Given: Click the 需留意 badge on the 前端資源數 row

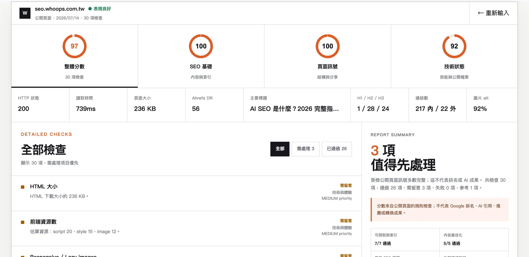Looking at the screenshot, I should point(346,221).
